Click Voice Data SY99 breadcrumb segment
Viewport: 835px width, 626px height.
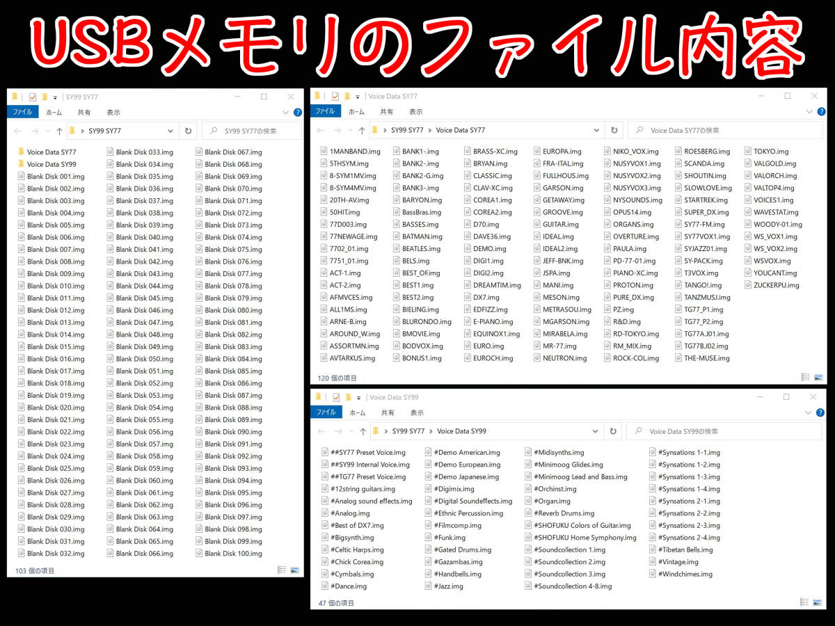(x=461, y=431)
